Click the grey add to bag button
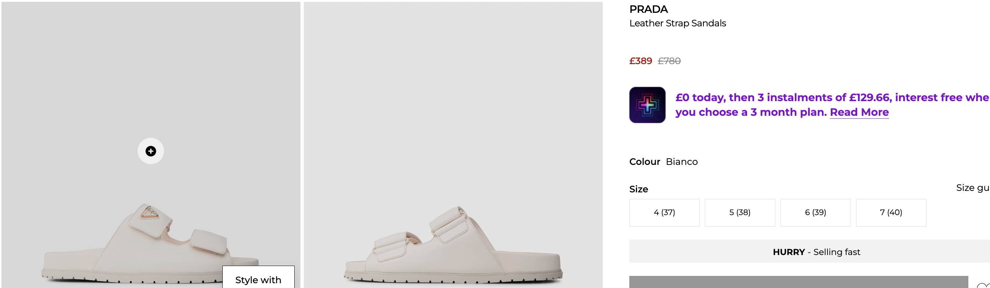 pyautogui.click(x=798, y=283)
